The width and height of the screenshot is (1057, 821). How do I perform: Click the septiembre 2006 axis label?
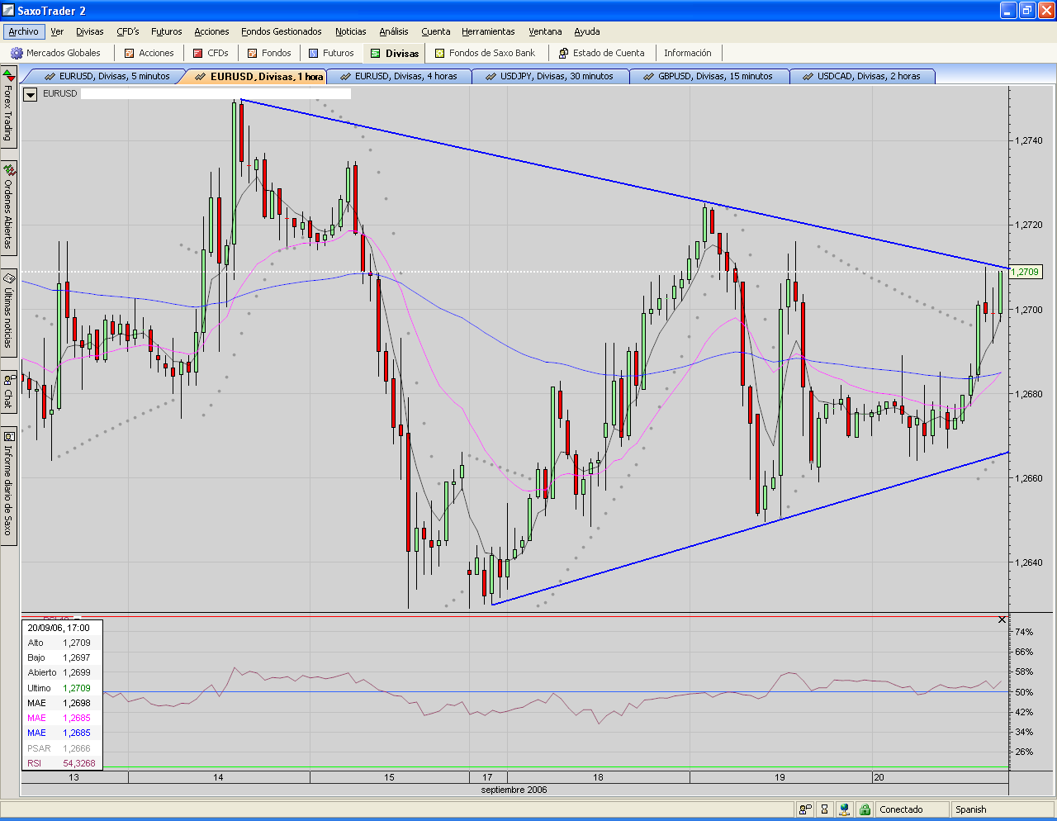click(x=514, y=790)
